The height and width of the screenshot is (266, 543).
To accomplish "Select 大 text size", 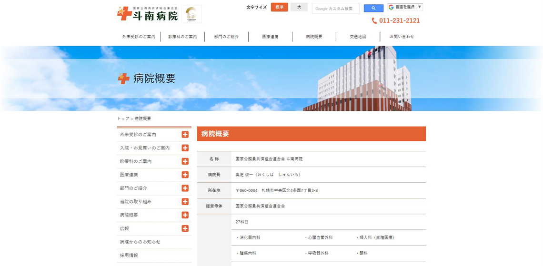I will [x=299, y=7].
